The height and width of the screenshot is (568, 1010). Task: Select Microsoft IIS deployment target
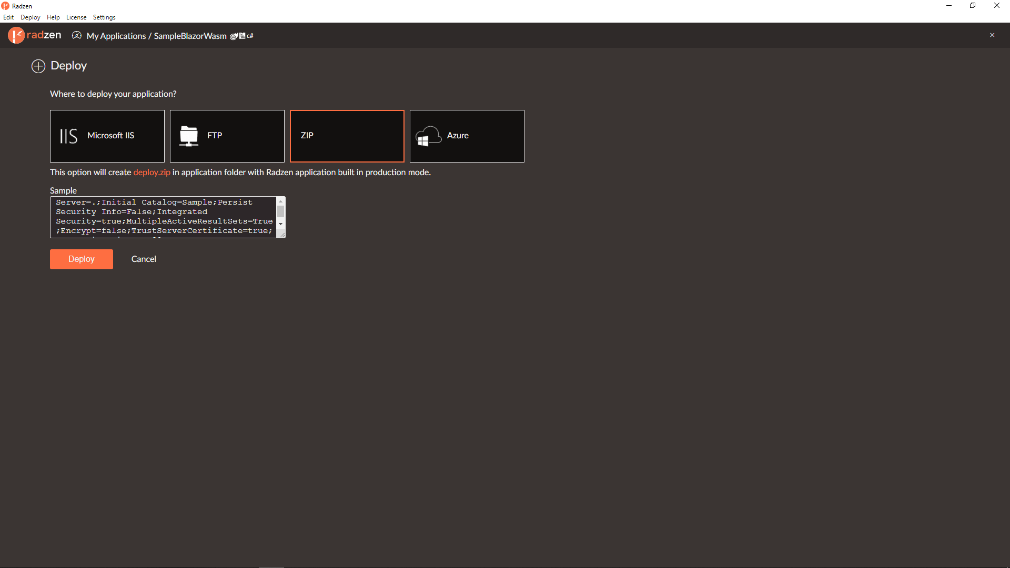coord(107,136)
